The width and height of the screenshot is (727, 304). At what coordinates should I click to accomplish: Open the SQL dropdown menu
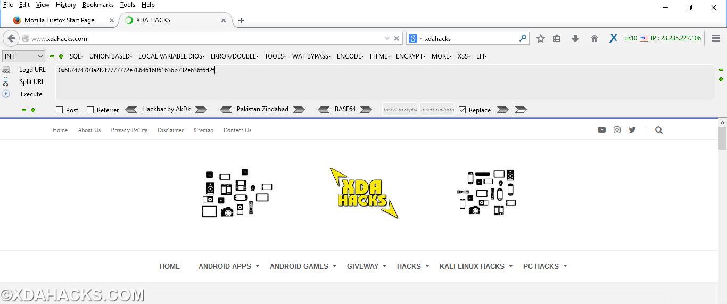coord(76,56)
